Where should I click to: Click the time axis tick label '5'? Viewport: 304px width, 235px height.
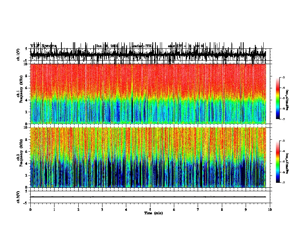(x=150, y=210)
